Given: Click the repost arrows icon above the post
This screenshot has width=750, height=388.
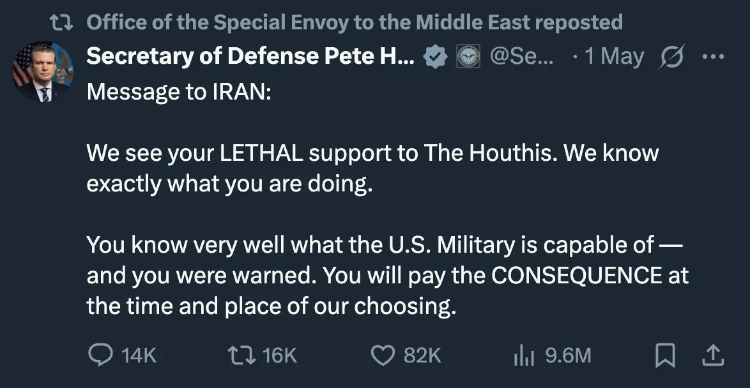Looking at the screenshot, I should coord(62,22).
